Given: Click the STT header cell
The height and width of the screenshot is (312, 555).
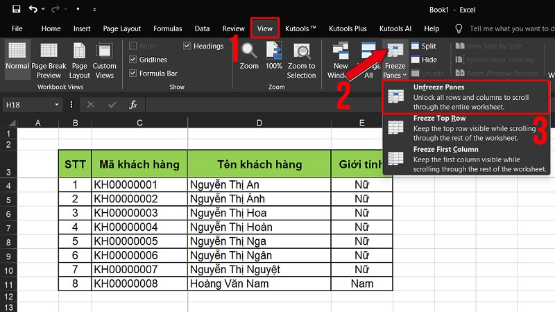Looking at the screenshot, I should point(75,164).
